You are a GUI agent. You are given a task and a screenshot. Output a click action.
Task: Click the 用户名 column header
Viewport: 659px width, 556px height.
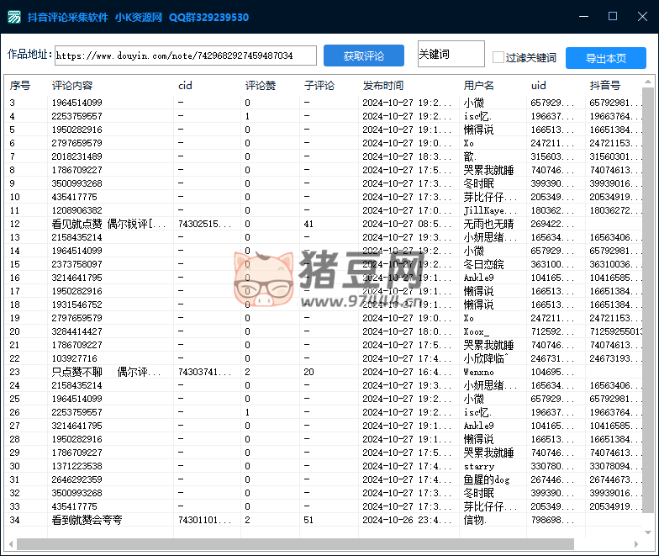click(x=479, y=86)
